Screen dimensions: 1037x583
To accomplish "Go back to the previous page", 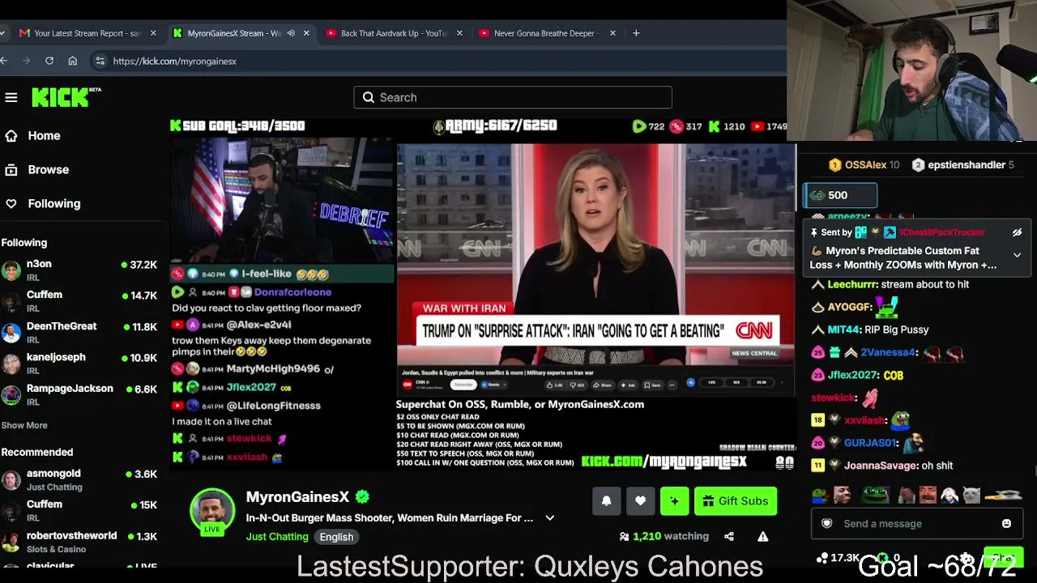I will (x=5, y=61).
